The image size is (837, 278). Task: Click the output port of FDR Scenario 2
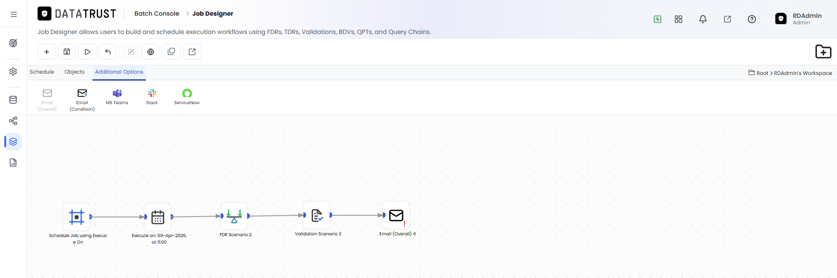tap(248, 216)
